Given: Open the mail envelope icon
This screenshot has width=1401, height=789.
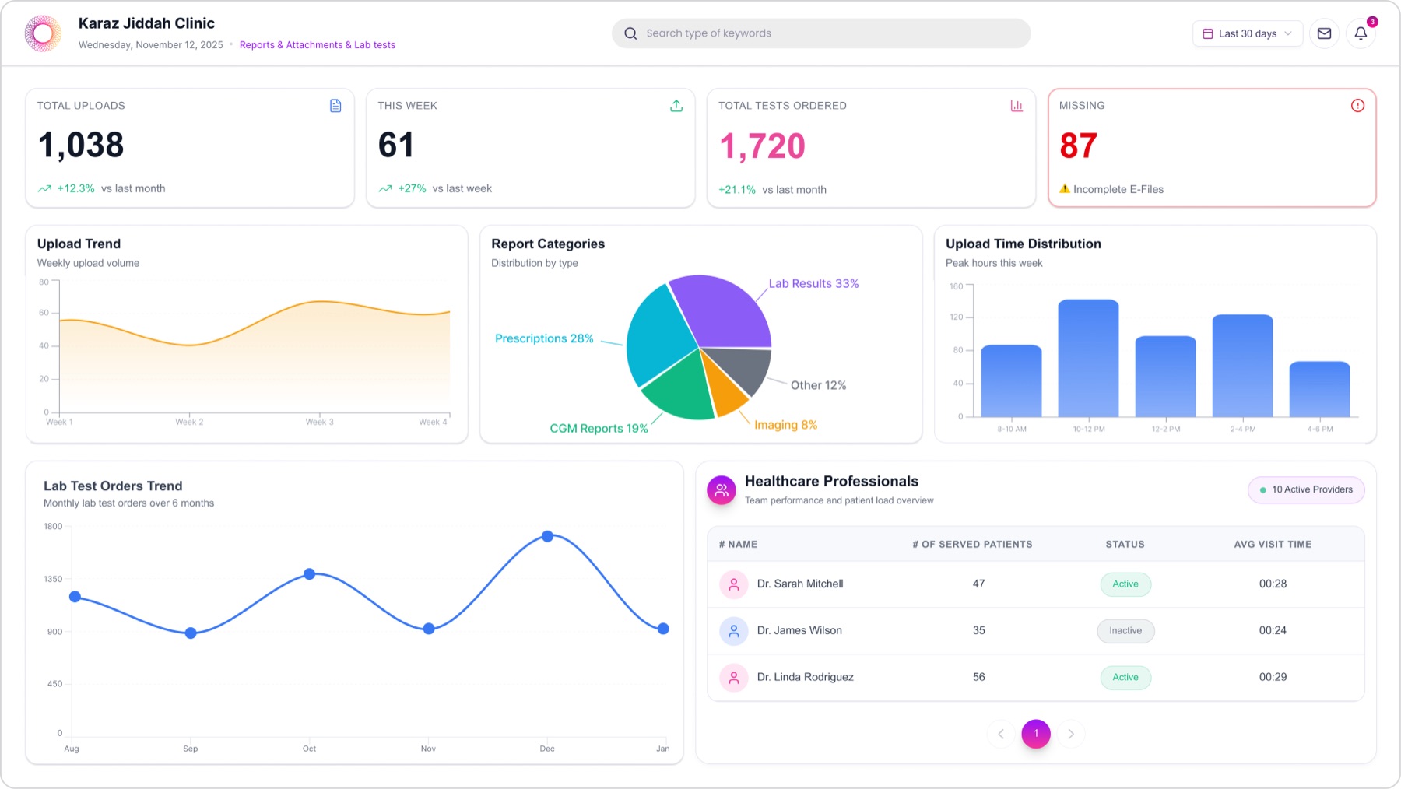Looking at the screenshot, I should [1324, 33].
